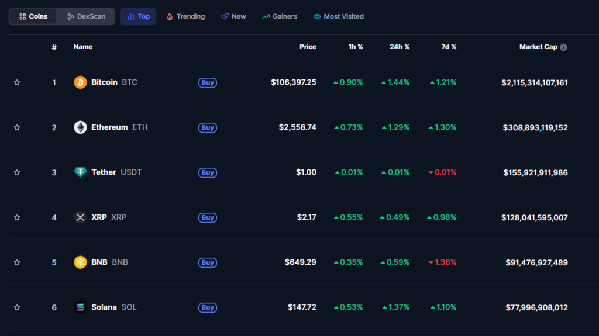The image size is (599, 336).
Task: Click Solana 24h change 1.37%
Action: click(x=396, y=307)
